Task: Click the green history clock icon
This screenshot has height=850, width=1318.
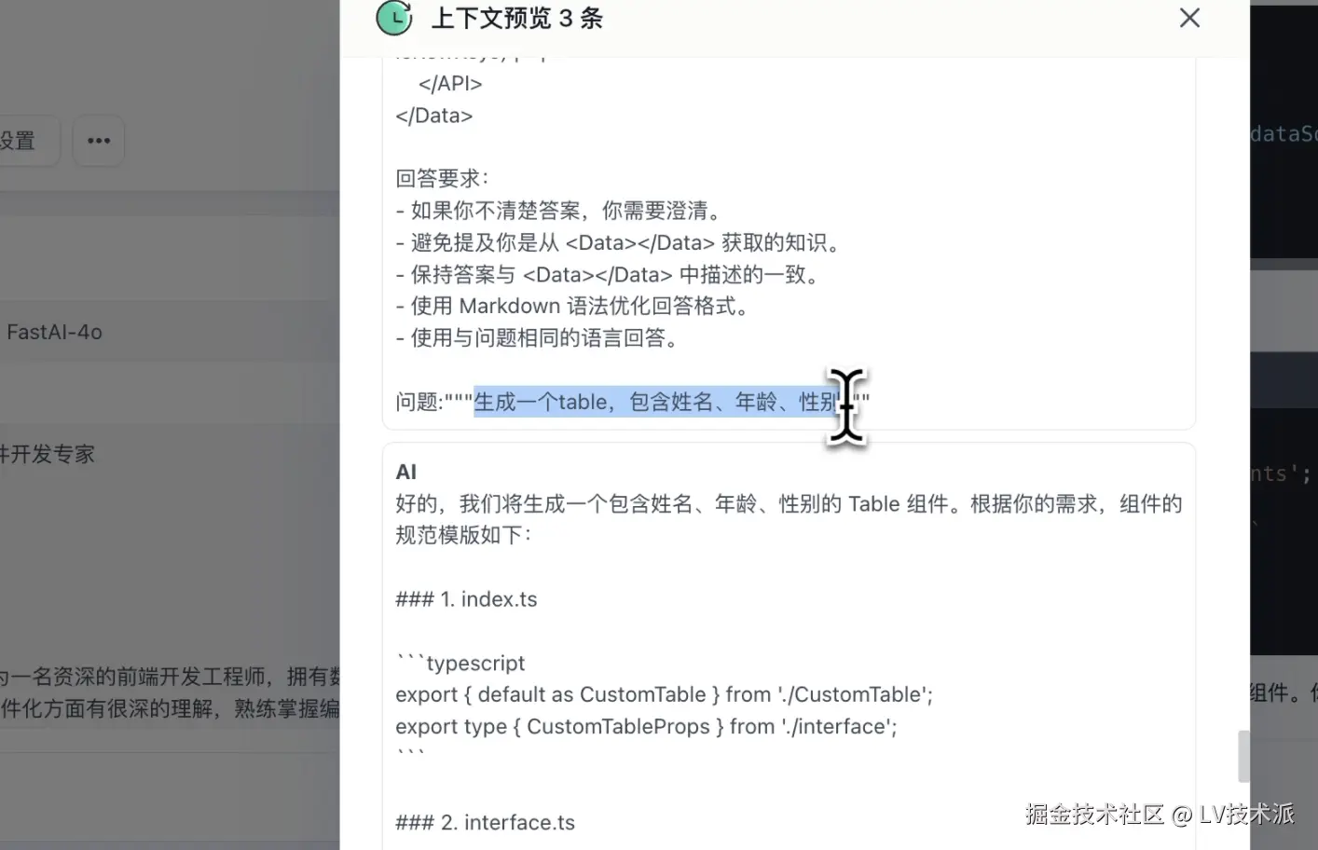Action: pyautogui.click(x=394, y=18)
